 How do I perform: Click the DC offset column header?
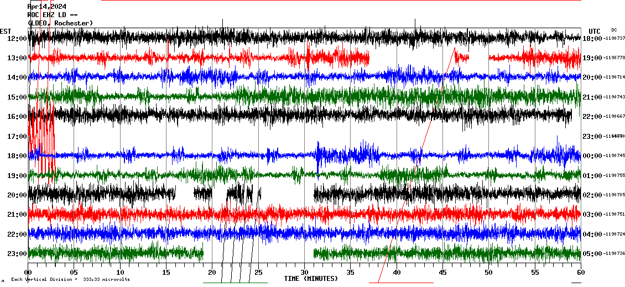pyautogui.click(x=614, y=30)
